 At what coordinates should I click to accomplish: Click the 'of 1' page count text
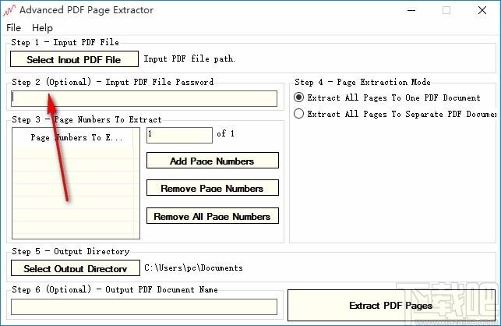226,133
